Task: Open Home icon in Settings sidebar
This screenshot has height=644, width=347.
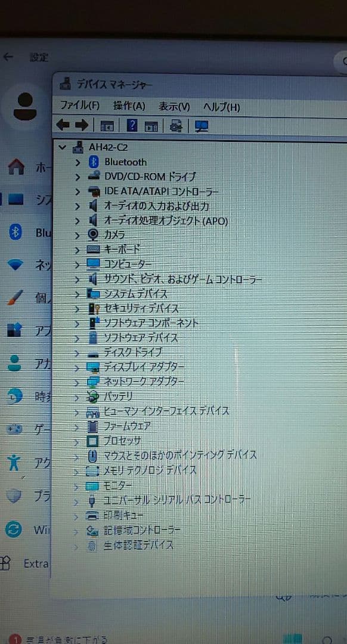Action: click(x=16, y=166)
